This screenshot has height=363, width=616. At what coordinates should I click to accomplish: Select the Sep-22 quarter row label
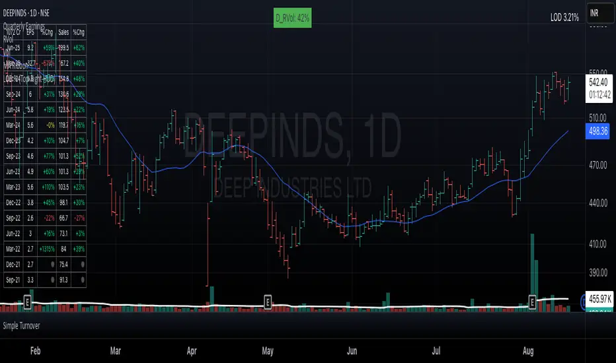tap(13, 218)
